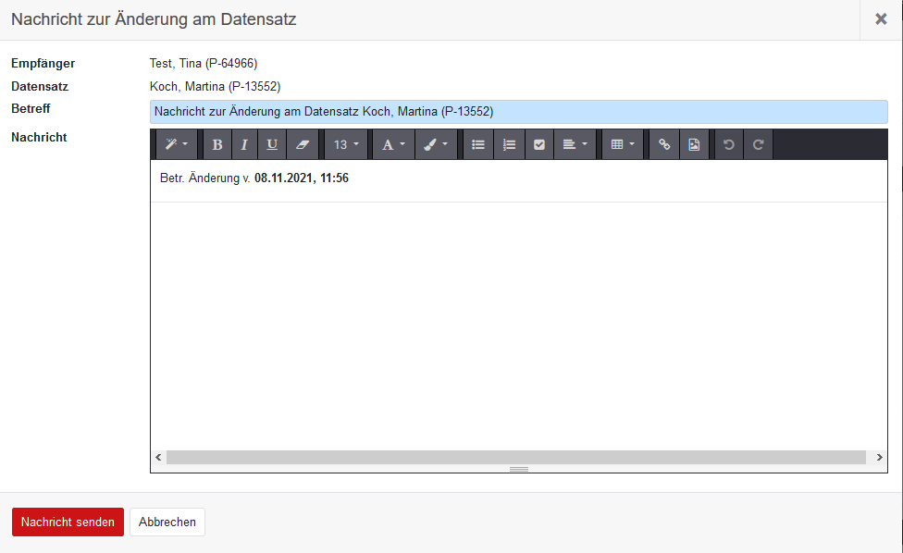Screen dimensions: 903x553
Task: Insert an unordered bullet list
Action: point(478,145)
